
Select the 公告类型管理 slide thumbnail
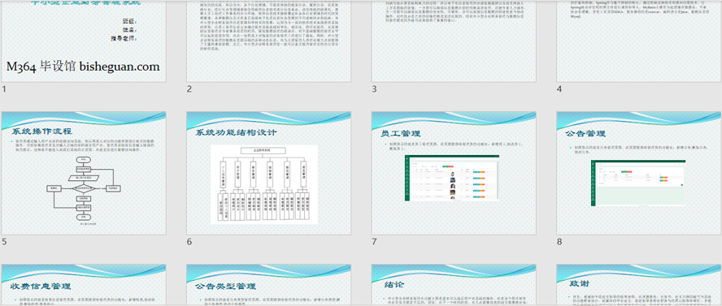click(269, 285)
